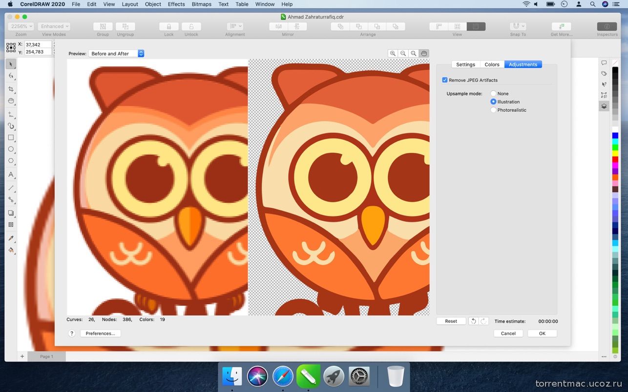This screenshot has height=392, width=628.
Task: Select the Parallel Dimension line tool
Action: pos(11,188)
